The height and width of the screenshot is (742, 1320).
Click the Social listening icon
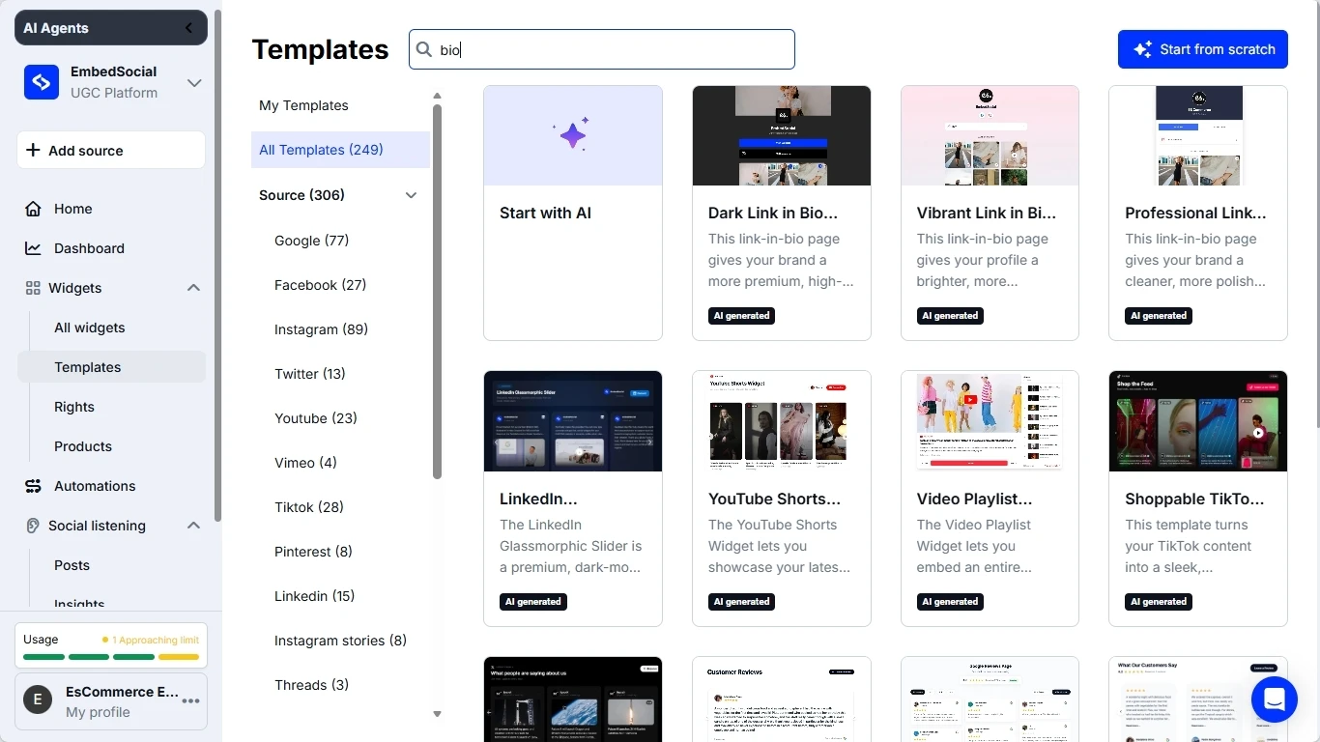pyautogui.click(x=33, y=526)
